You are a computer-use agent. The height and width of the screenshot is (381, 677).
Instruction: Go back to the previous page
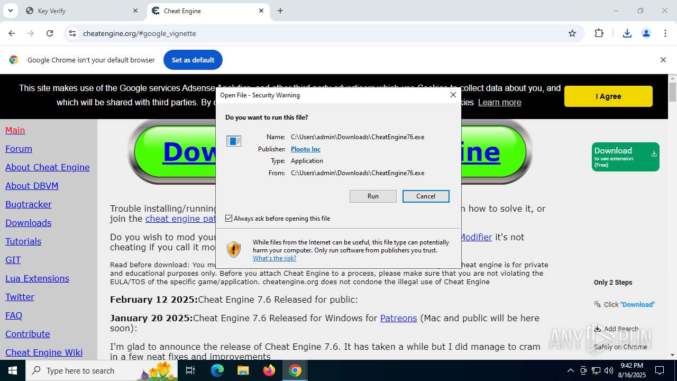tap(12, 33)
